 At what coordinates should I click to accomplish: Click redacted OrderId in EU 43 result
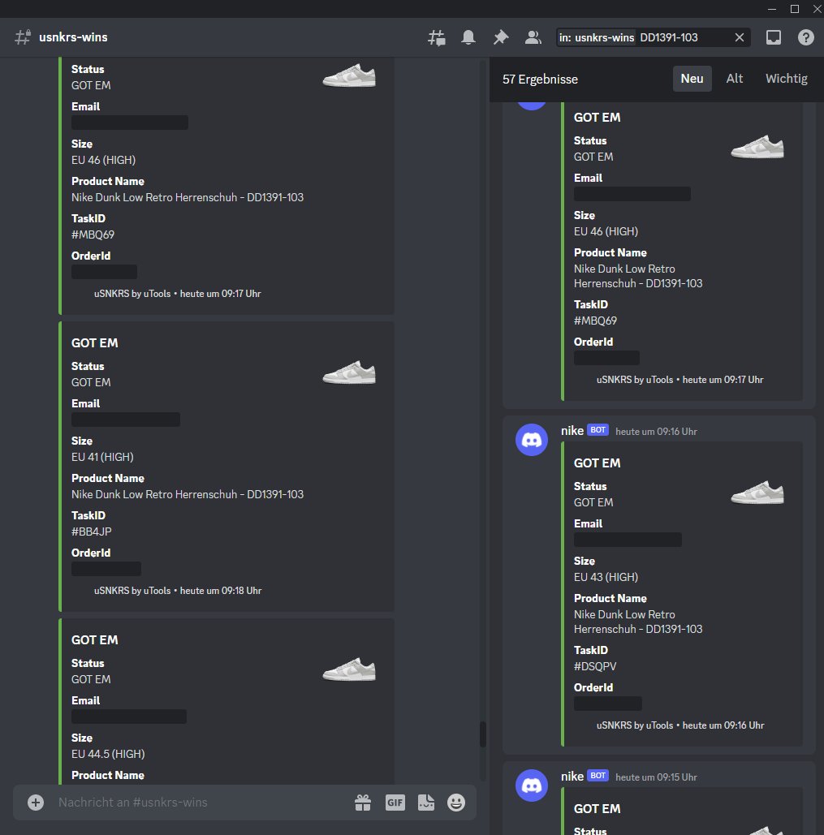pos(608,704)
